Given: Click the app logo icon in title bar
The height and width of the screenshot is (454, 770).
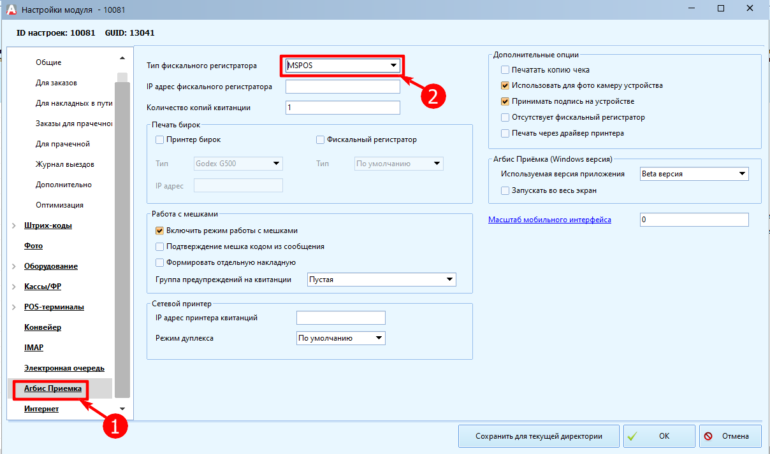Looking at the screenshot, I should [x=10, y=10].
